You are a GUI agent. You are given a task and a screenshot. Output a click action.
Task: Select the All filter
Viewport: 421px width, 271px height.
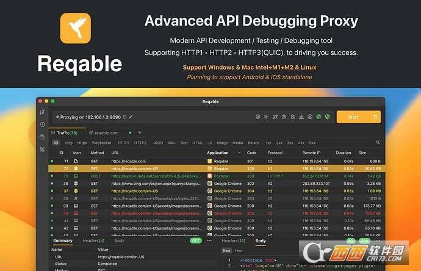pos(56,143)
